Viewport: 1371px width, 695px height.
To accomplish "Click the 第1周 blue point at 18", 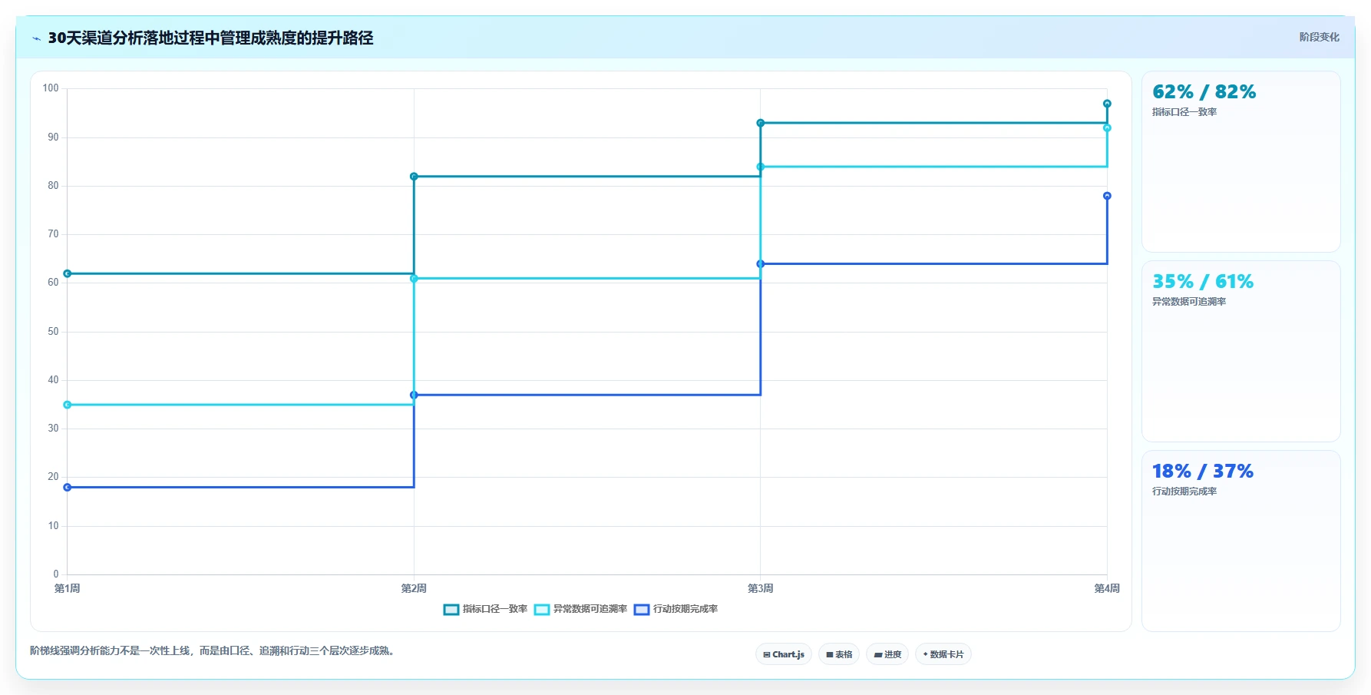I will (x=68, y=488).
